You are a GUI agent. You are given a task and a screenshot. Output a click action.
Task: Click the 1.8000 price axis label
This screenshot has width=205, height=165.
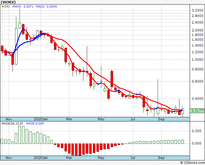pyautogui.click(x=197, y=35)
